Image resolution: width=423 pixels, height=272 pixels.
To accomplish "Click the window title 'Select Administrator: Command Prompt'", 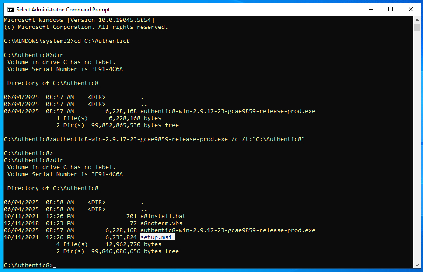I will click(63, 10).
